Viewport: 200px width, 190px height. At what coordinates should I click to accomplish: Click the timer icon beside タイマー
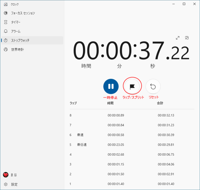coord(6,22)
